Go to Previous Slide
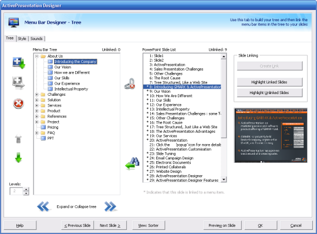317x234 pixels. pyautogui.click(x=77, y=225)
